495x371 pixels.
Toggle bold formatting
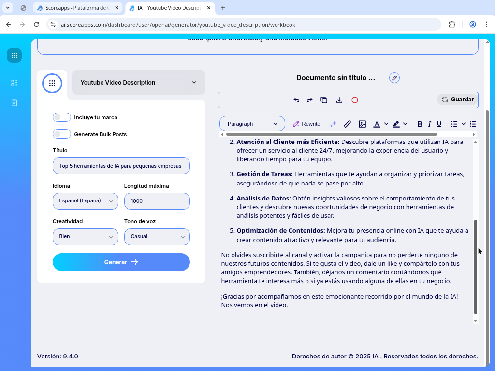click(x=420, y=124)
